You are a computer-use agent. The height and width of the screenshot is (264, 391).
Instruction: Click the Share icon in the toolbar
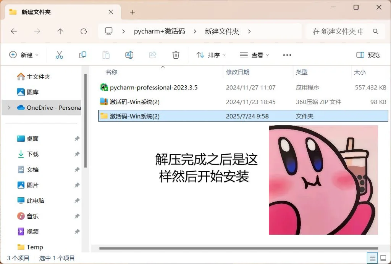(152, 54)
